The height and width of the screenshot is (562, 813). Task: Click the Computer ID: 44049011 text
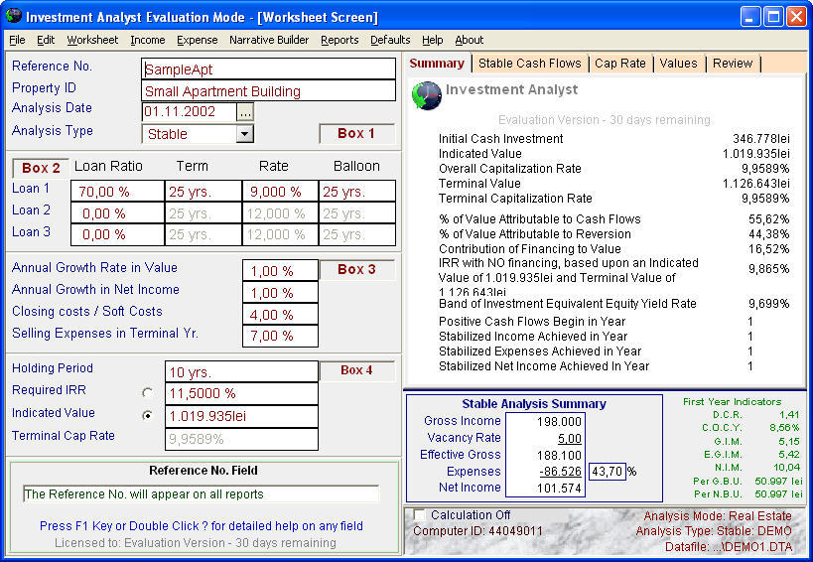(477, 531)
